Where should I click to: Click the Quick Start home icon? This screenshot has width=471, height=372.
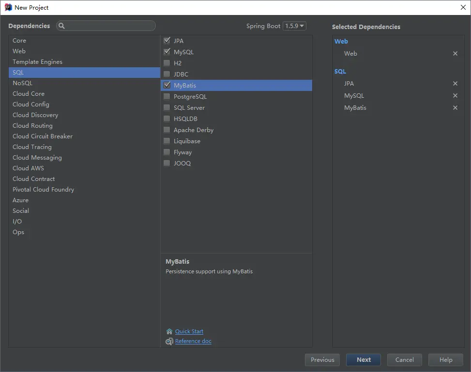click(x=169, y=331)
